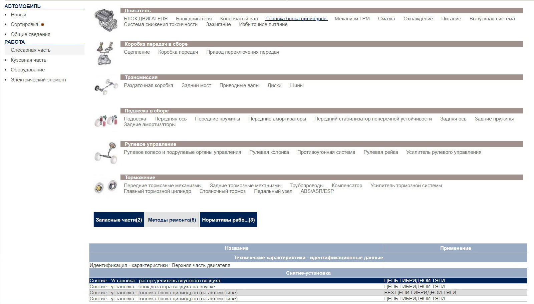Open the Механизм ГРМ link
This screenshot has height=304, width=534.
point(352,19)
